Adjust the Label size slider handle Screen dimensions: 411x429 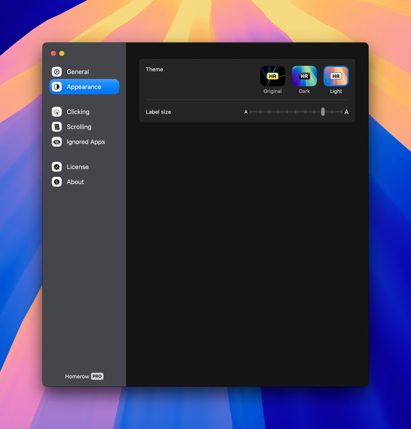323,112
